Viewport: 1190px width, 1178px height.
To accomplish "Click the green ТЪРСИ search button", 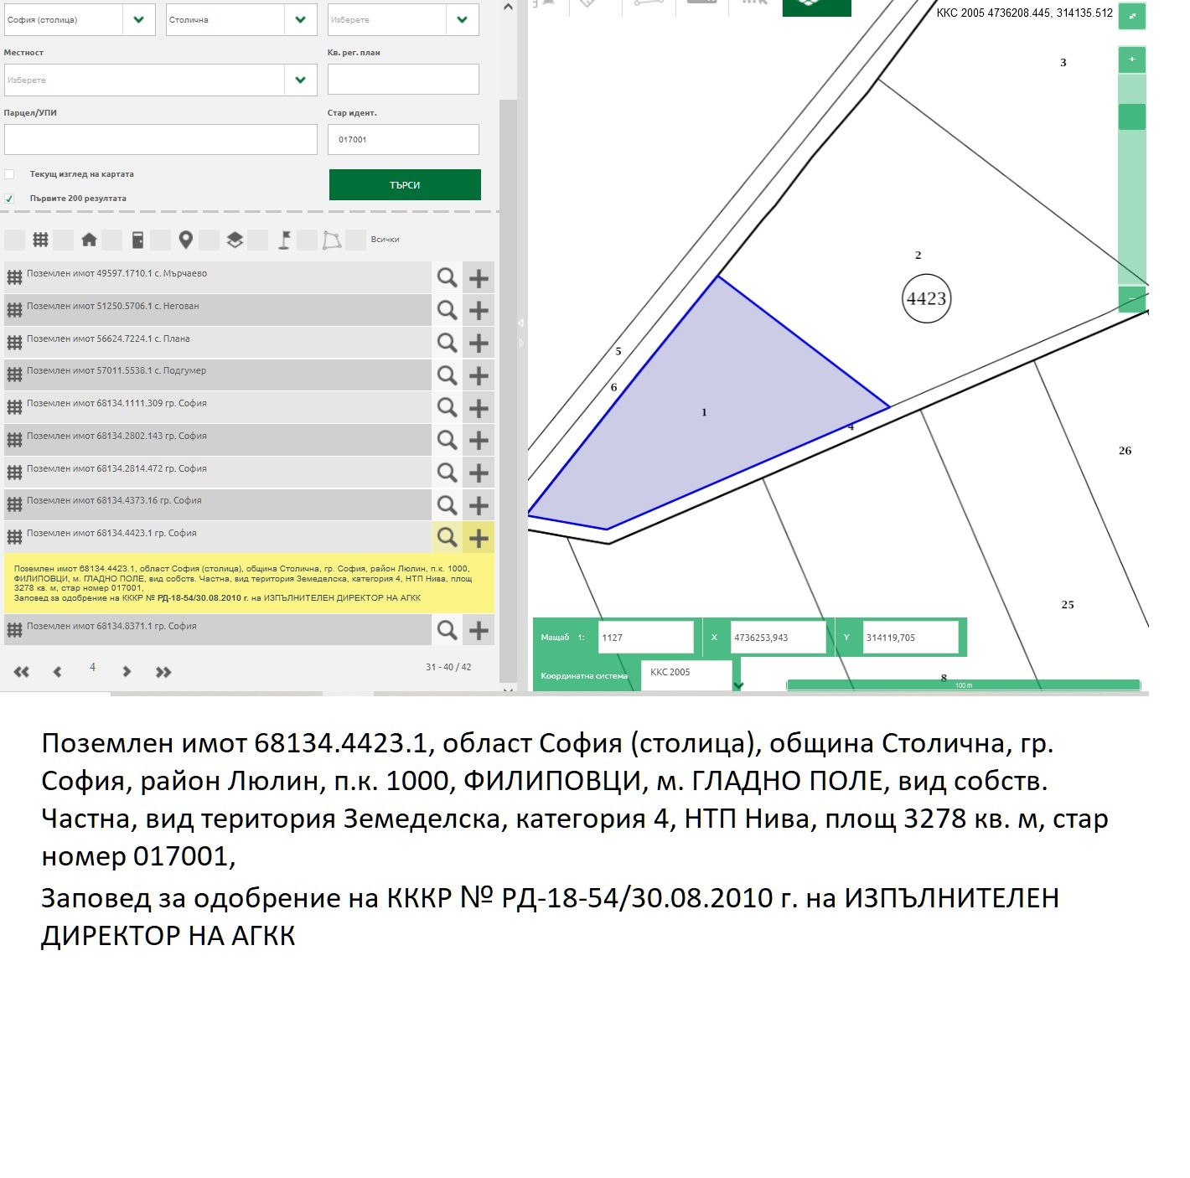I will point(405,185).
